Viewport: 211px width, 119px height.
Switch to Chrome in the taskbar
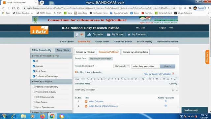52,116
